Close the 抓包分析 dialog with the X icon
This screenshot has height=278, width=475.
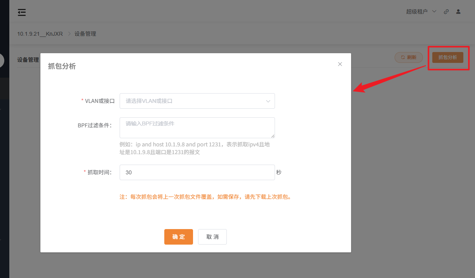point(340,64)
